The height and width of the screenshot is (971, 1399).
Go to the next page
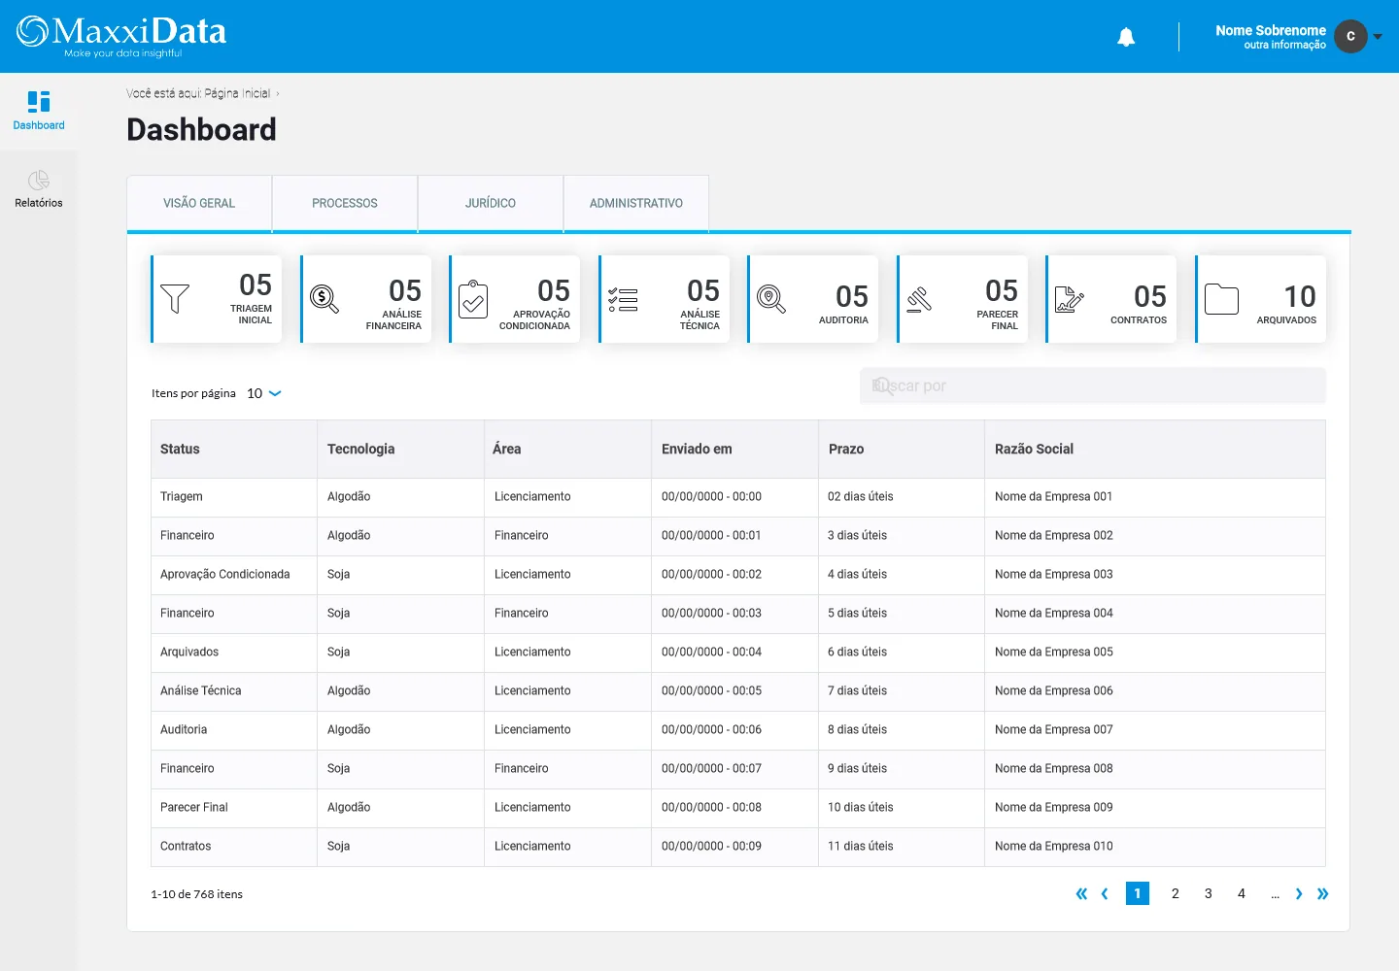(x=1299, y=893)
